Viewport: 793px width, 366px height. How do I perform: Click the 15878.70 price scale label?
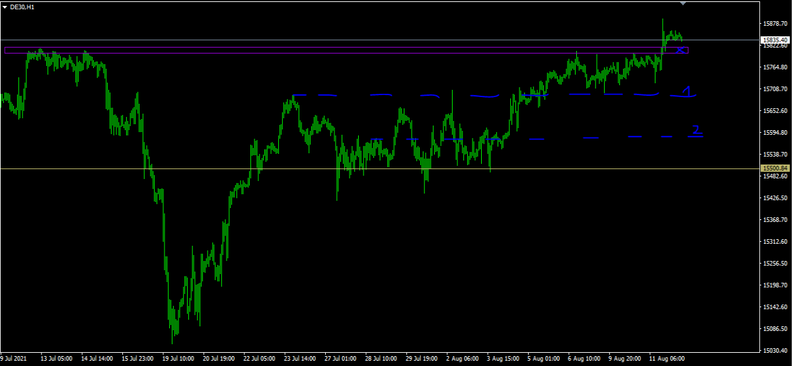pos(774,23)
